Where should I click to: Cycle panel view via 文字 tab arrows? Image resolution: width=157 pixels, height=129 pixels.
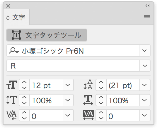(x=8, y=18)
